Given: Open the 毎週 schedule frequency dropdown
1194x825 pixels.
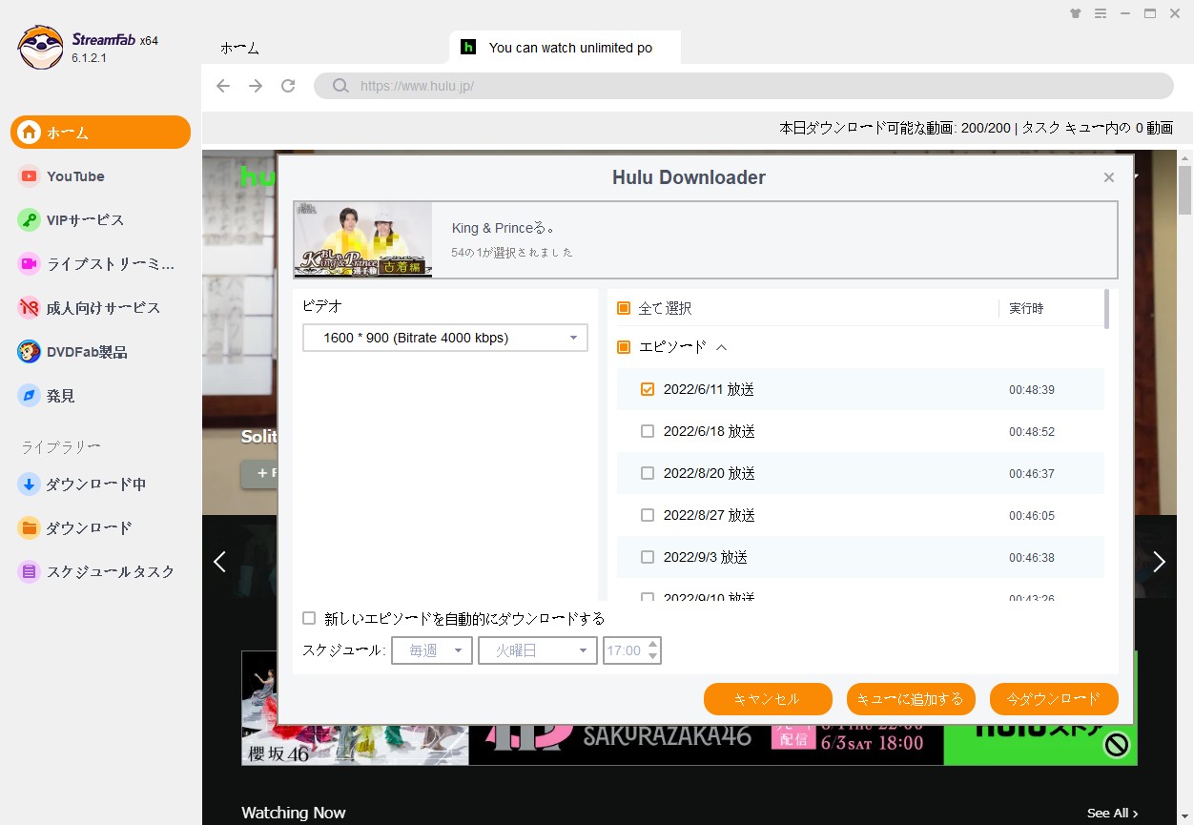Looking at the screenshot, I should pos(432,650).
